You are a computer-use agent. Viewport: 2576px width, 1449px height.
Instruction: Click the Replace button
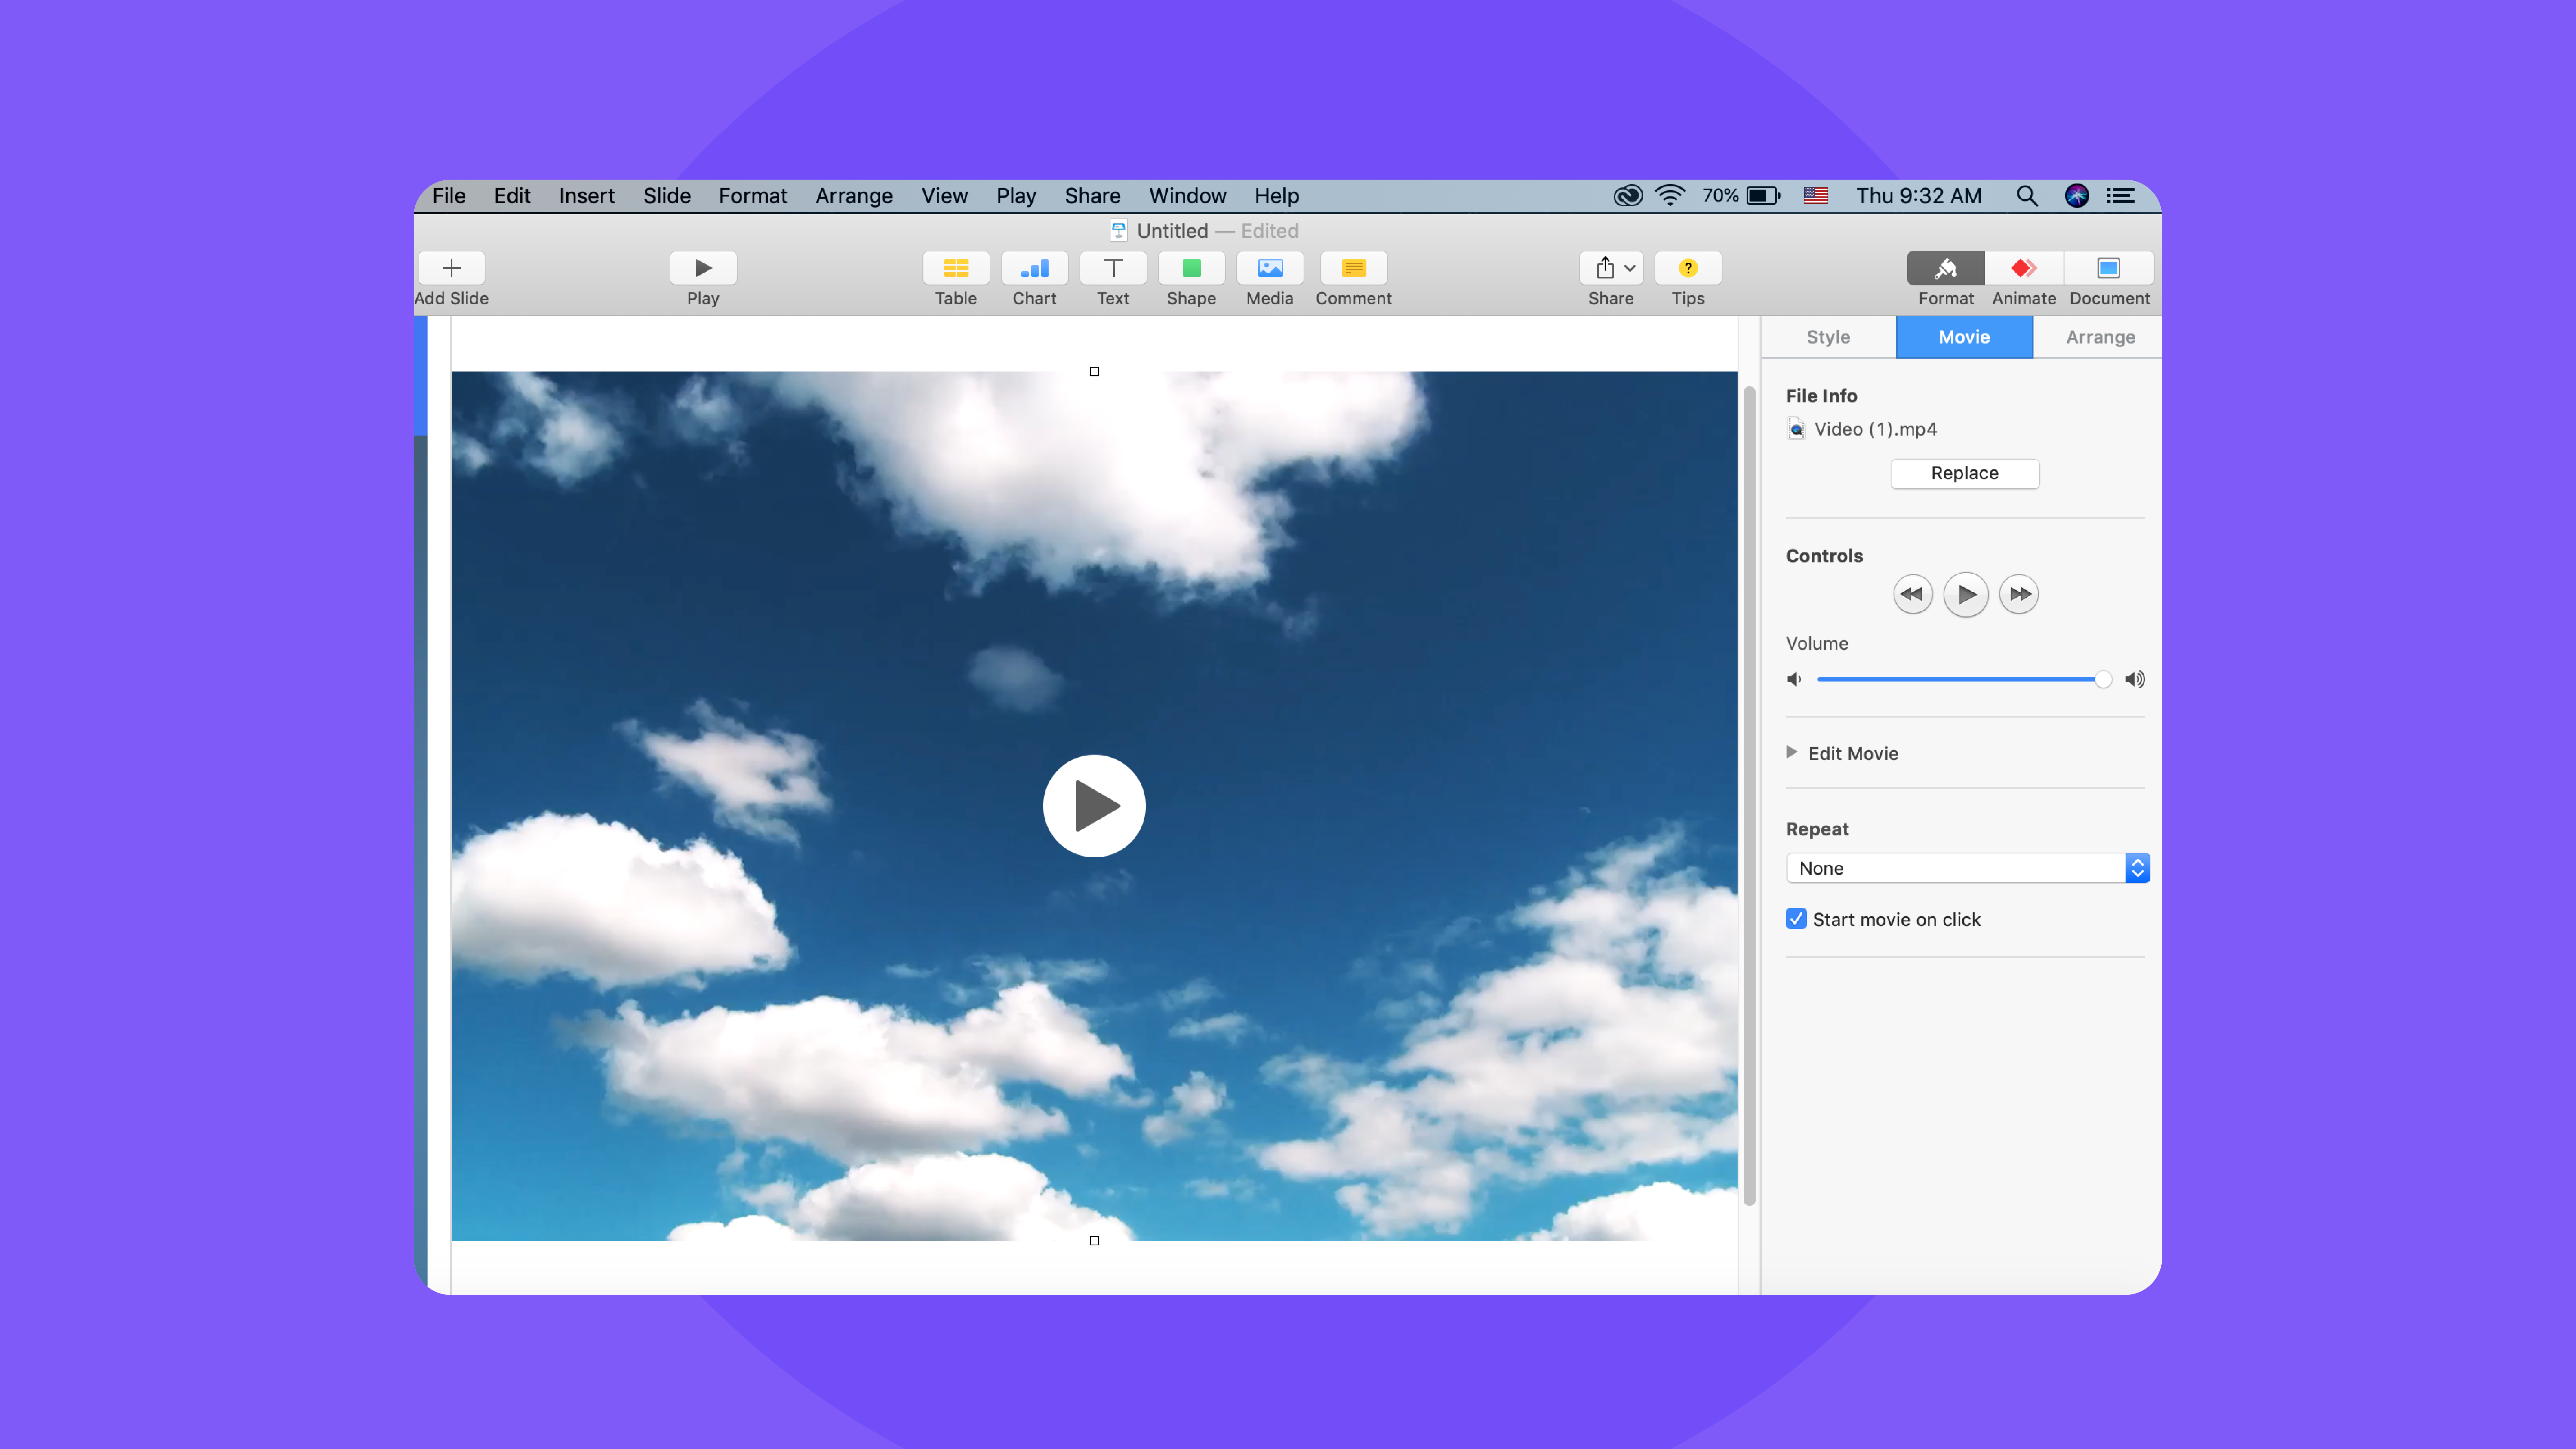click(x=1964, y=472)
